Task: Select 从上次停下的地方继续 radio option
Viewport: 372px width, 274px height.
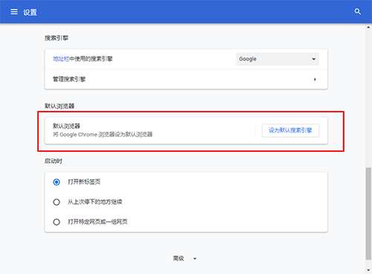Action: 57,202
